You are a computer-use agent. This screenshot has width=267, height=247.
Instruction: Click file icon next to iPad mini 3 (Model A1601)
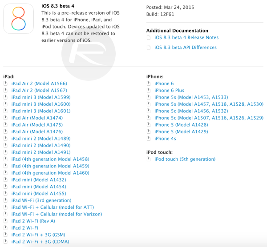(x=6, y=111)
